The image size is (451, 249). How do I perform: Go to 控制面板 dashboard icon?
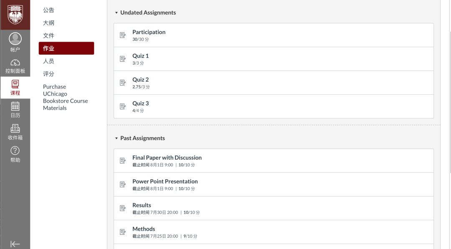click(x=15, y=63)
